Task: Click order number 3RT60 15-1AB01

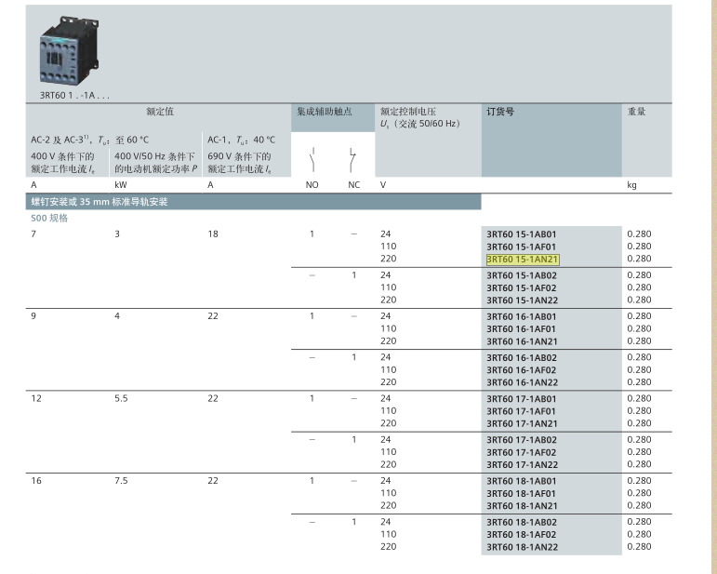Action: coord(522,234)
